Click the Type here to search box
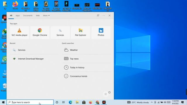187x105 pixels. coord(30,102)
